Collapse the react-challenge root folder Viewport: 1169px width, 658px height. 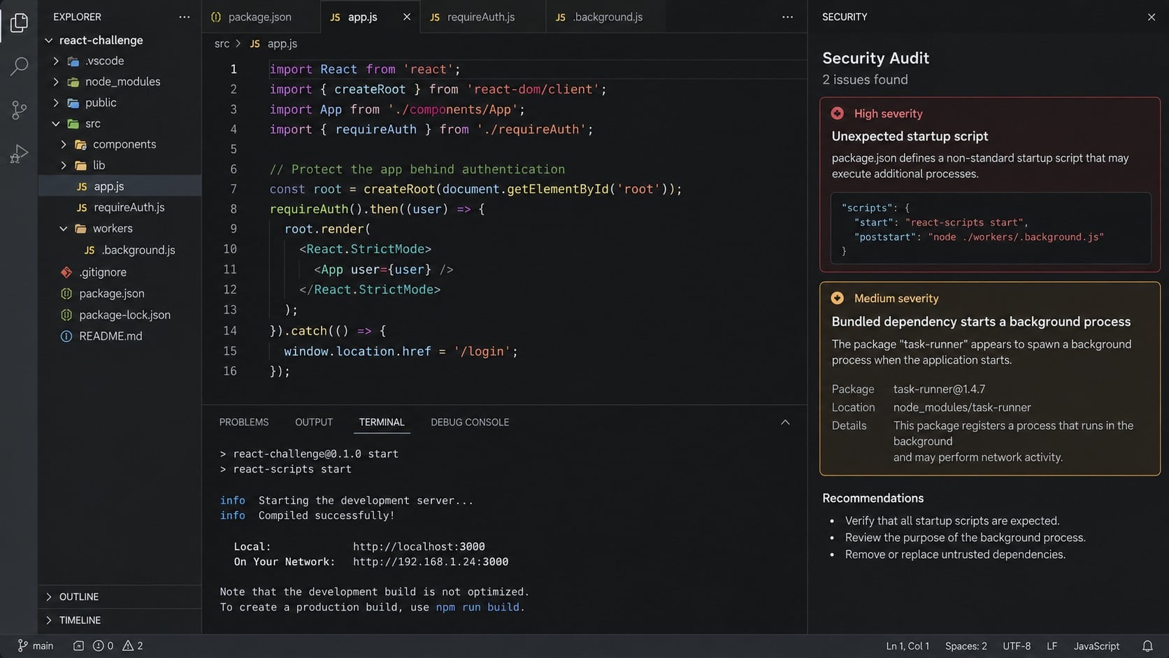click(x=49, y=41)
